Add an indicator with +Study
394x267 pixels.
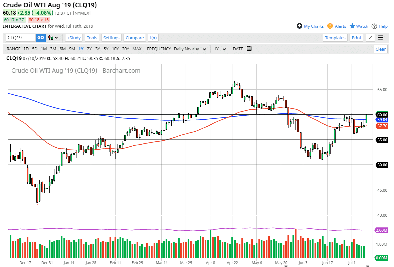[73, 38]
